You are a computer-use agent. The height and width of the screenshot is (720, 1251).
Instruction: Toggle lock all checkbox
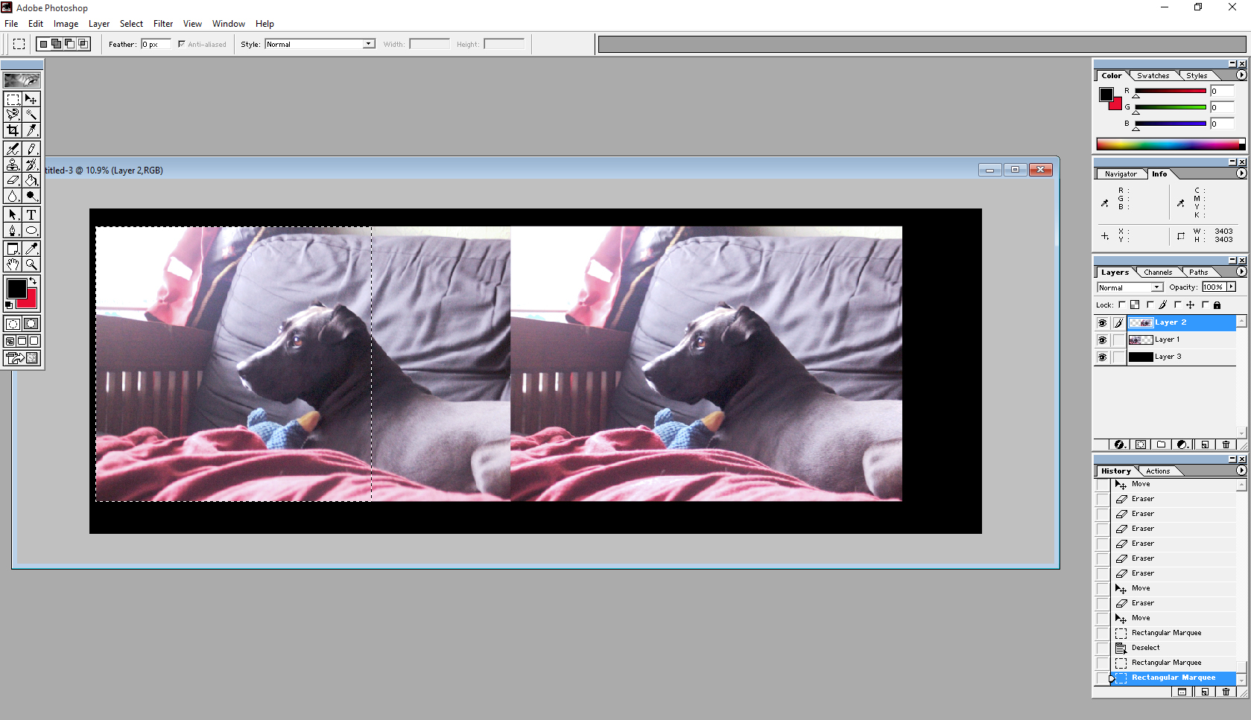click(1205, 305)
